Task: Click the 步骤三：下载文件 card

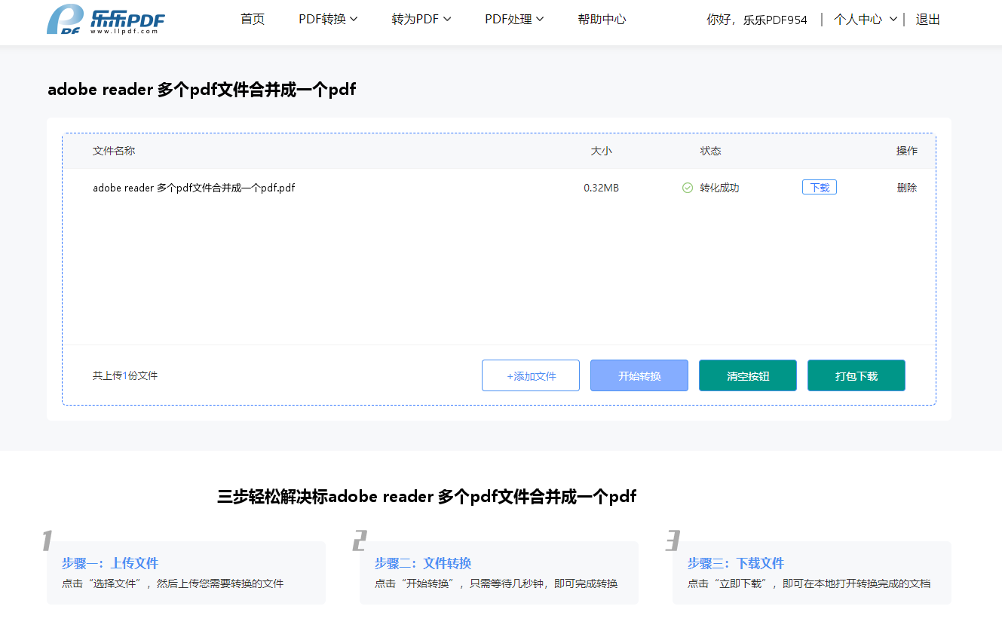Action: click(x=812, y=573)
